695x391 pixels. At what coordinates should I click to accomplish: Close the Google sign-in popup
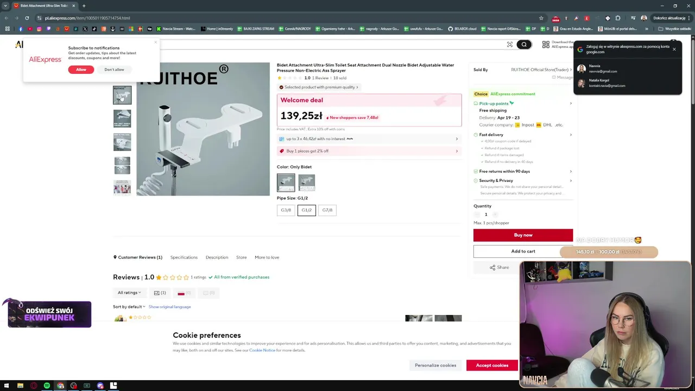[674, 49]
